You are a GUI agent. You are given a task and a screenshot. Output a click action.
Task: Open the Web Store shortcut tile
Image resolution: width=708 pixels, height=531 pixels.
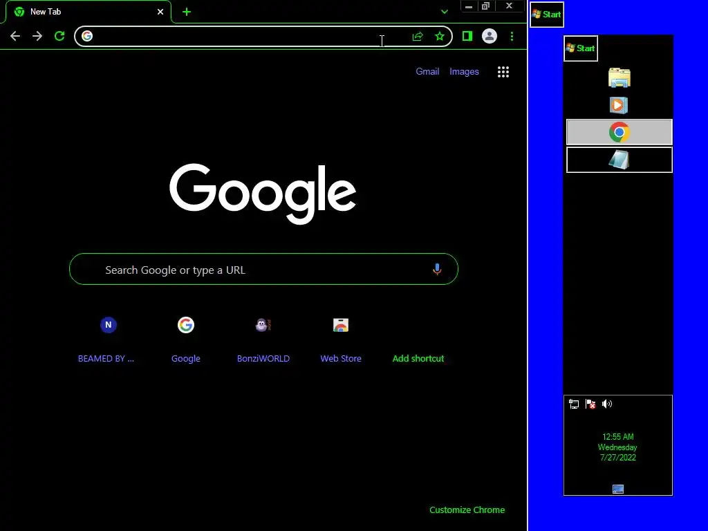(341, 339)
